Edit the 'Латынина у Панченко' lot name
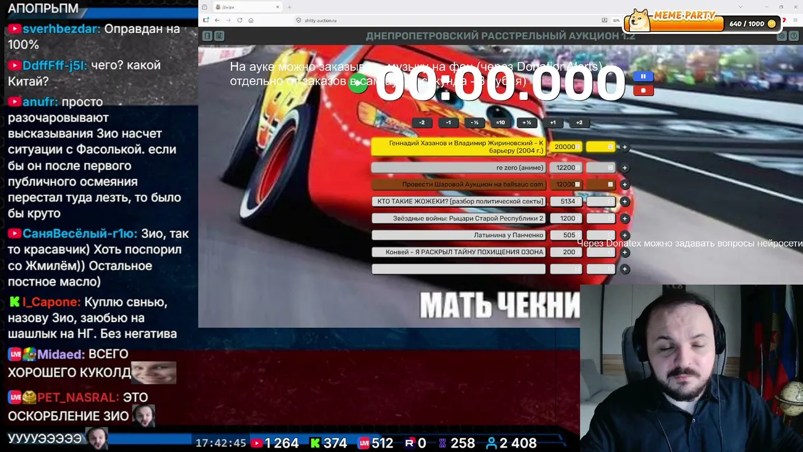This screenshot has width=803, height=452. click(459, 235)
